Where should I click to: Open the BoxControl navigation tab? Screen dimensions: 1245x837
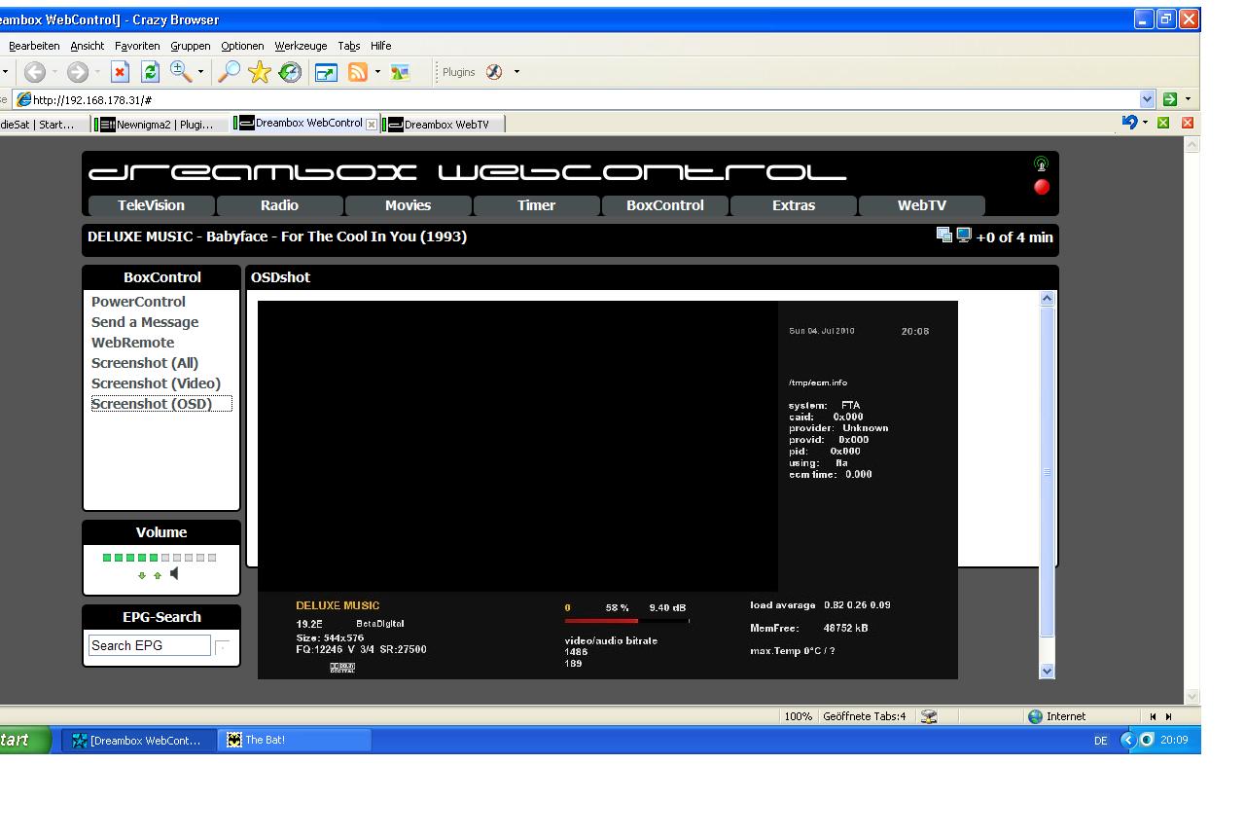pos(664,205)
